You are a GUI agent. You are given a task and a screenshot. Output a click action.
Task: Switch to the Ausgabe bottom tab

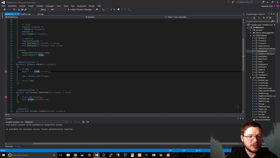(18, 146)
